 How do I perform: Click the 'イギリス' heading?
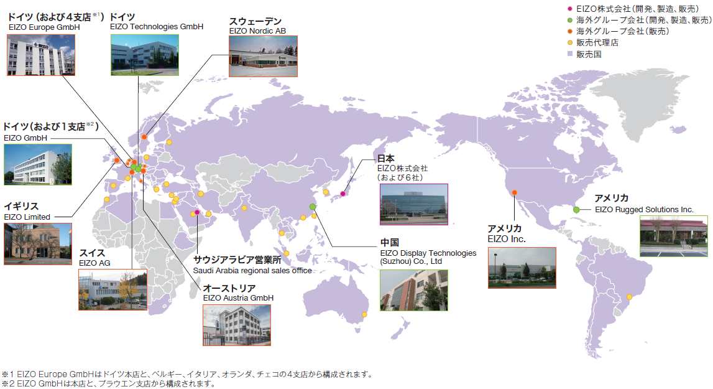pos(21,207)
